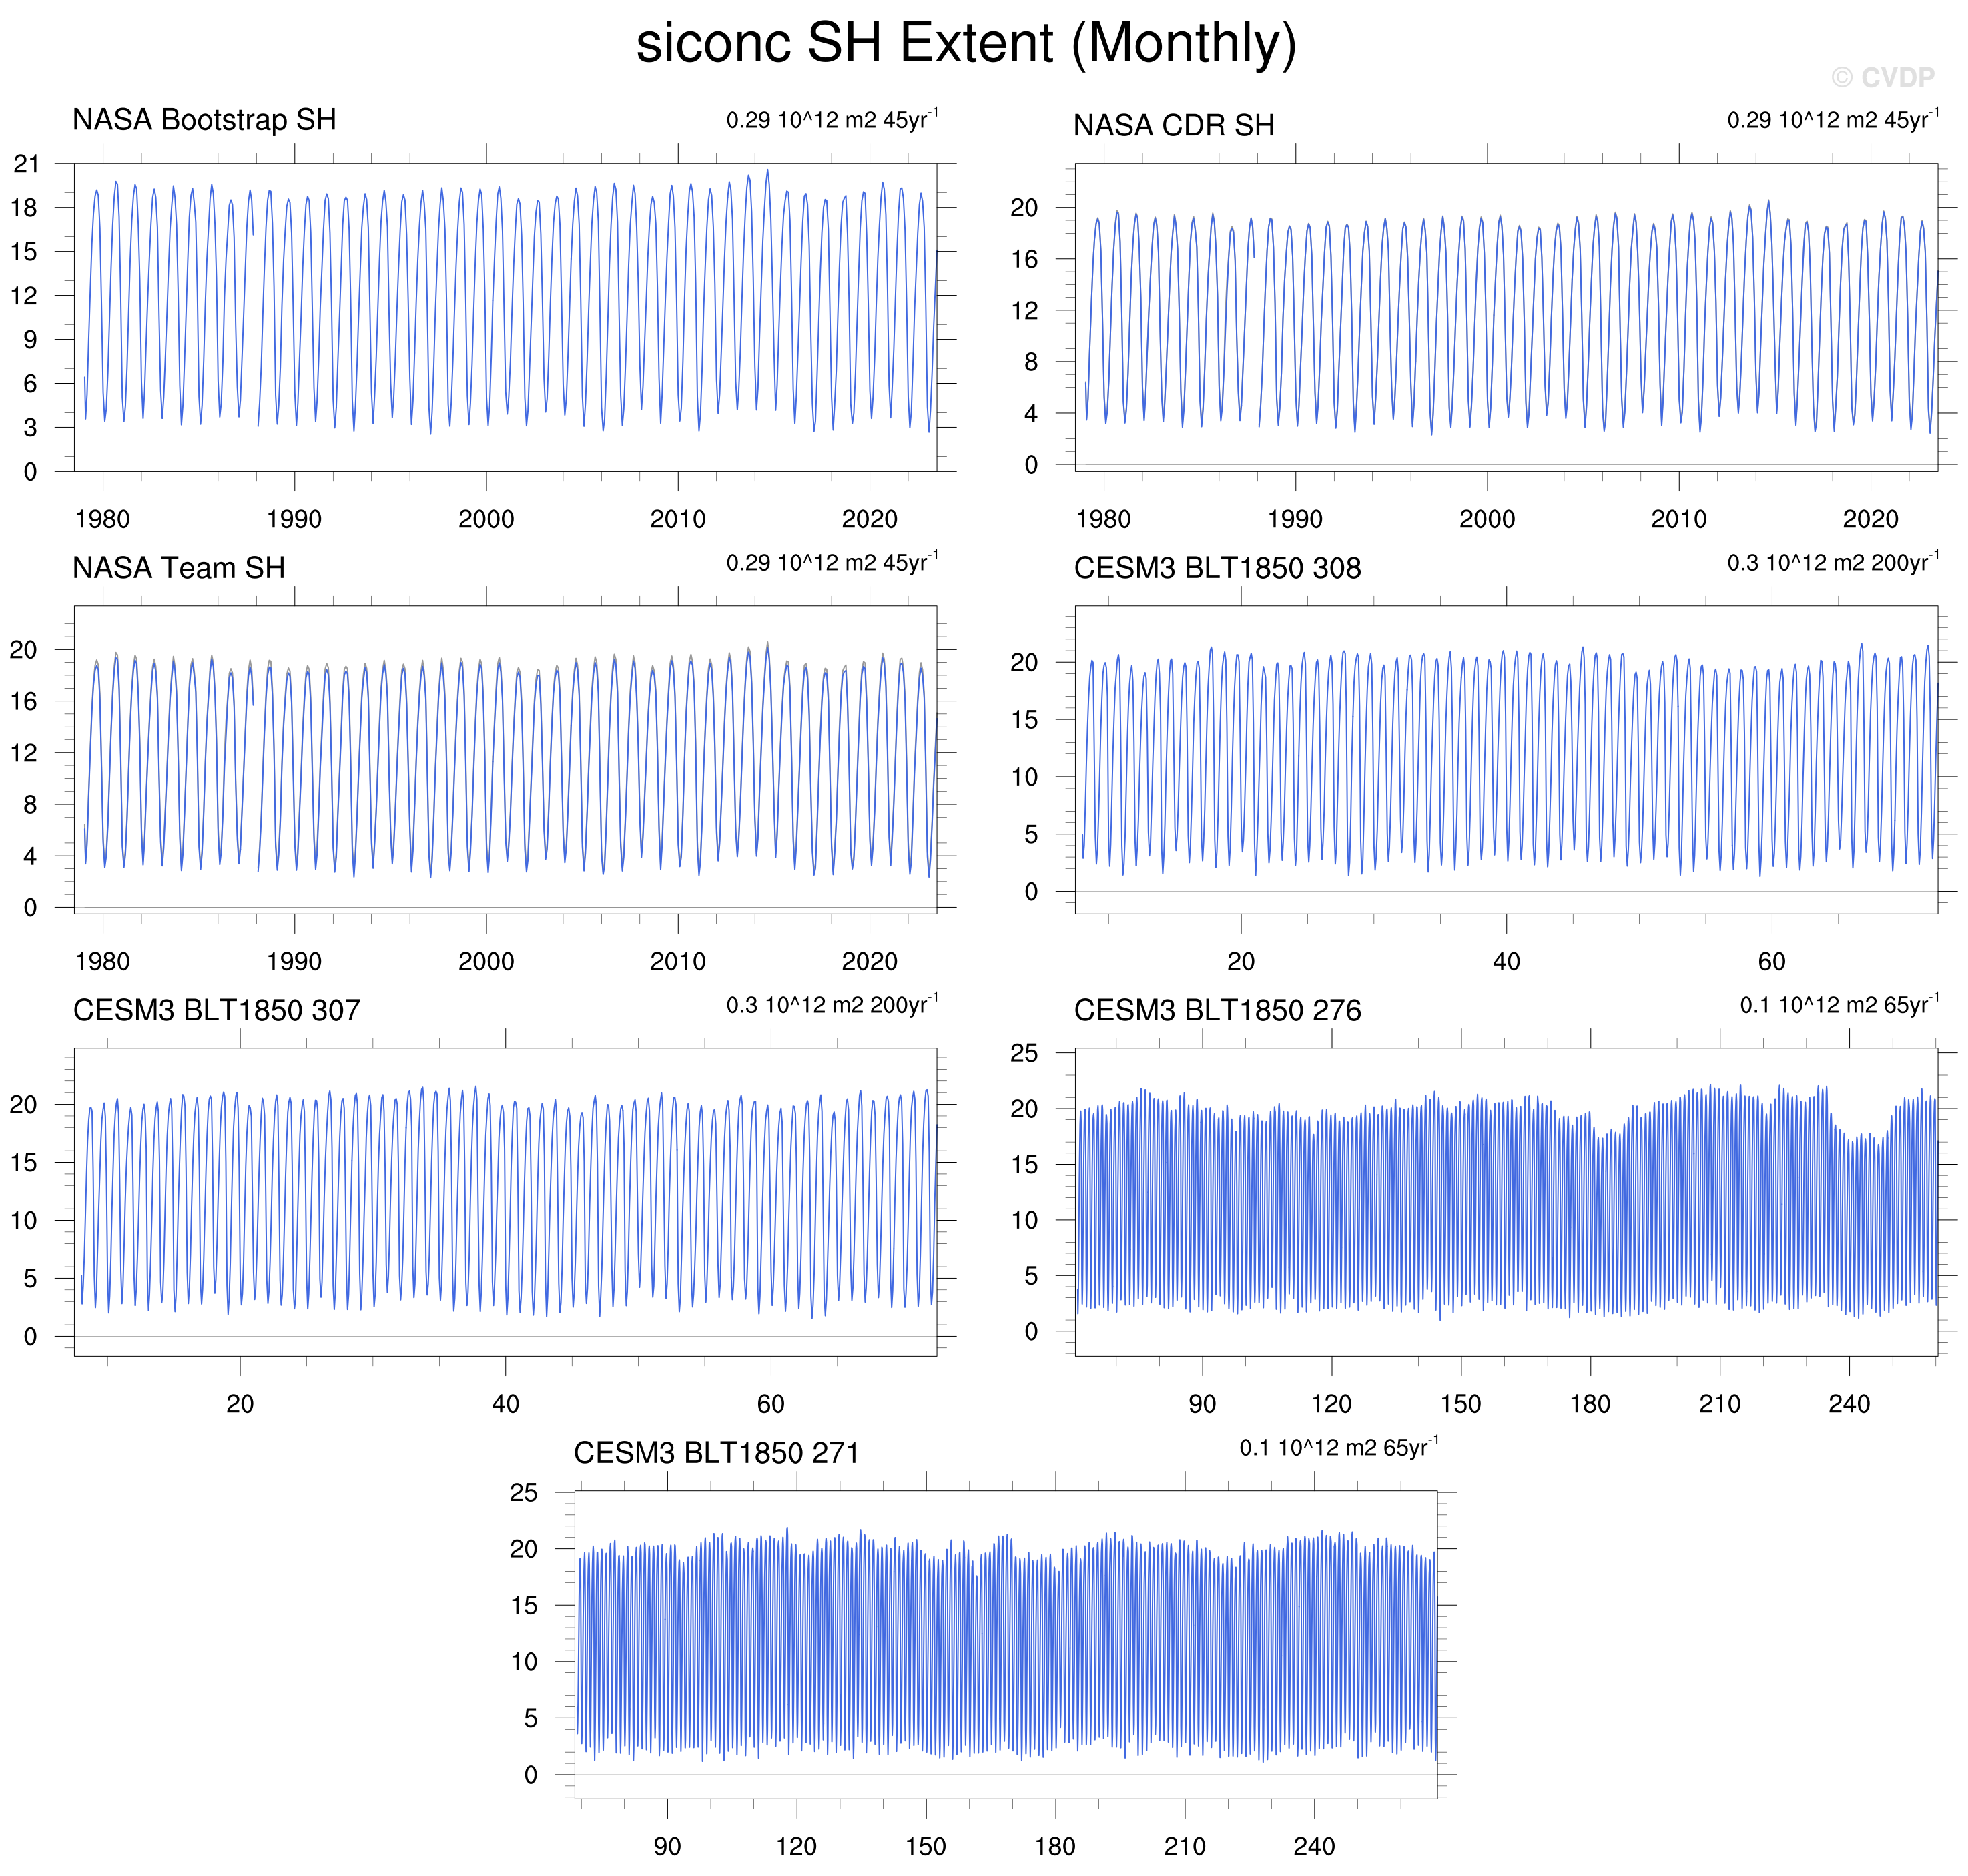Viewport: 1968px width, 1876px height.
Task: Click the trend text above the NASA CDR plot
Action: click(x=1832, y=120)
